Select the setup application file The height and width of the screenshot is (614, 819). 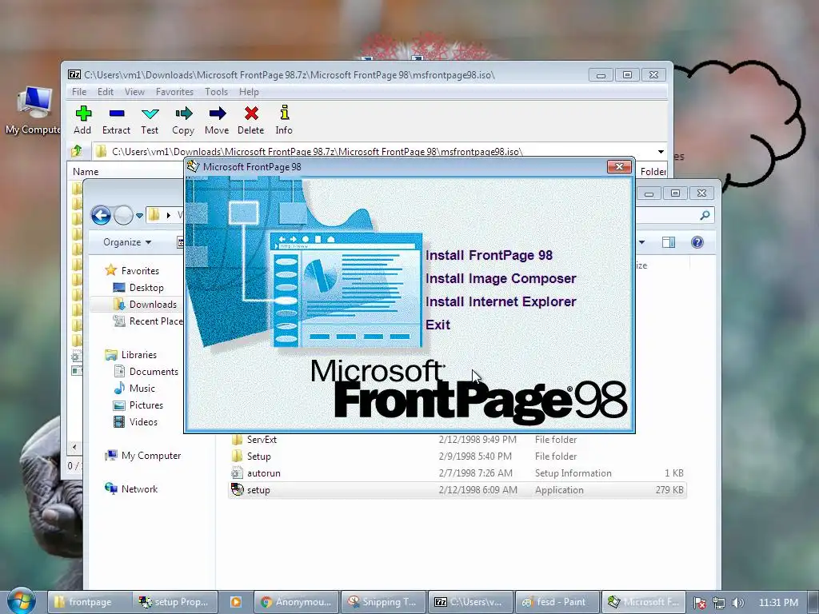point(457,490)
